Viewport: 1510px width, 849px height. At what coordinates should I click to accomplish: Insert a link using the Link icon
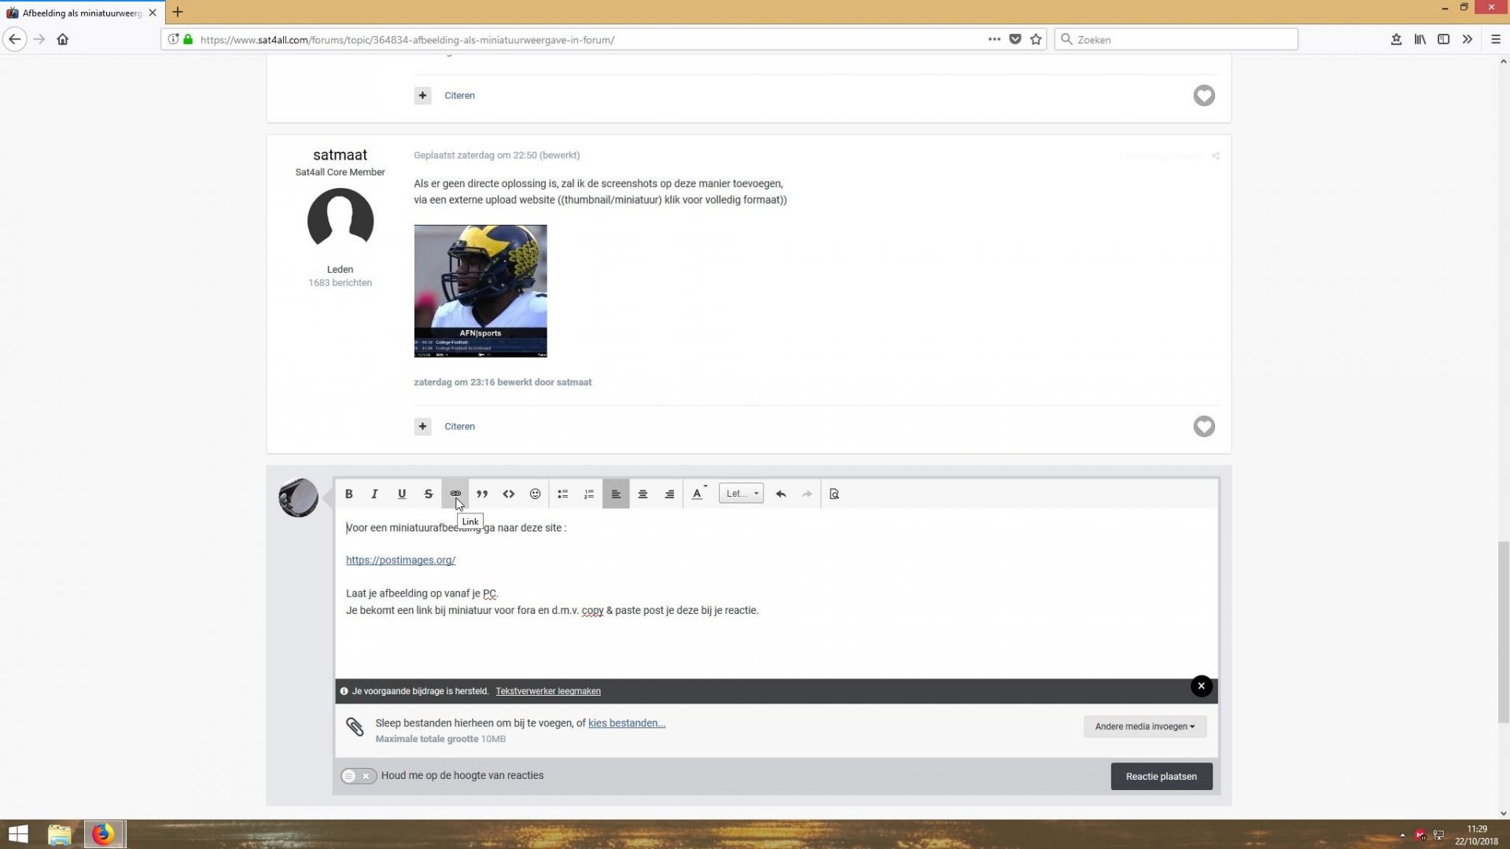(455, 494)
